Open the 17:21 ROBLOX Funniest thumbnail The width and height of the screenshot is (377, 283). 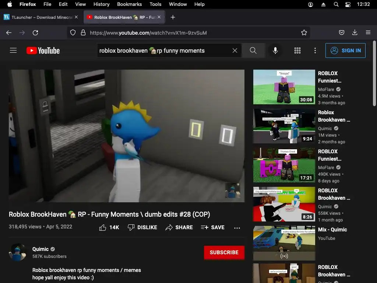coord(284,165)
